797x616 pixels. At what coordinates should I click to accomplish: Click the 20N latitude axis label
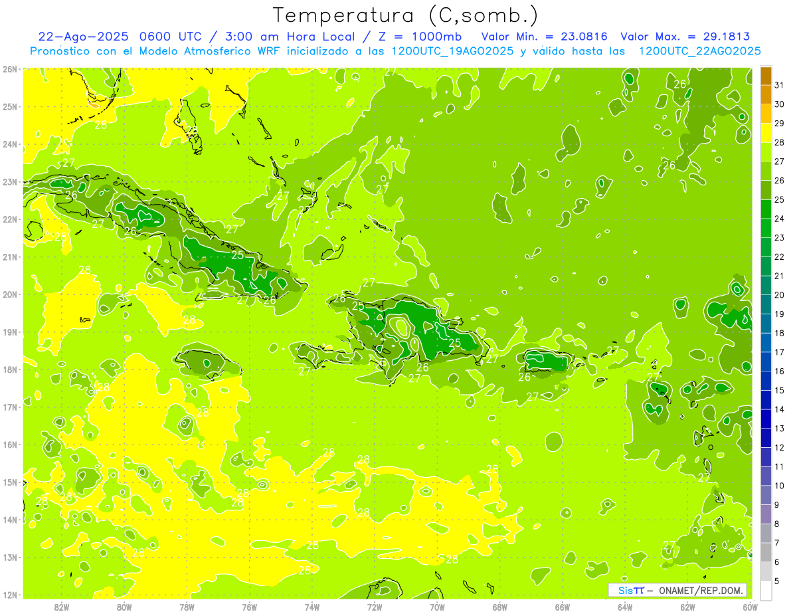[x=10, y=294]
